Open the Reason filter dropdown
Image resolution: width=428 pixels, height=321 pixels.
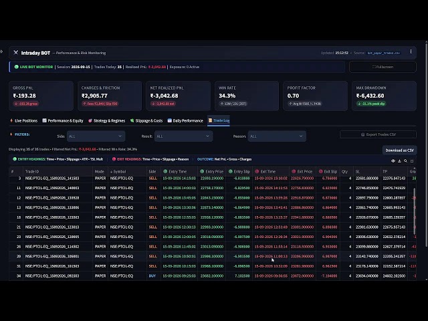click(277, 136)
